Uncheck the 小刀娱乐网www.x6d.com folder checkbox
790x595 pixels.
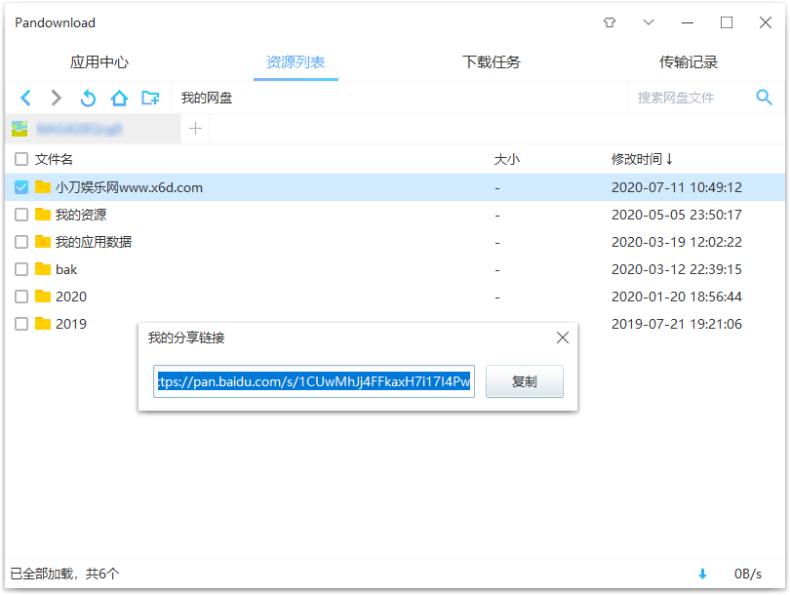pos(21,187)
